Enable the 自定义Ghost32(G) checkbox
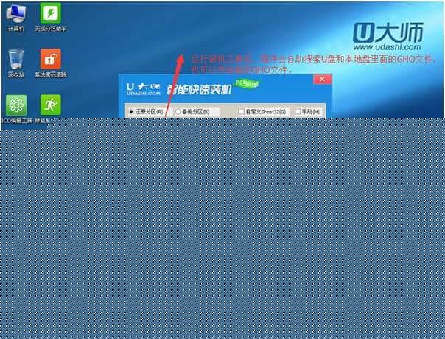Viewport: 445px width, 339px height. [241, 111]
